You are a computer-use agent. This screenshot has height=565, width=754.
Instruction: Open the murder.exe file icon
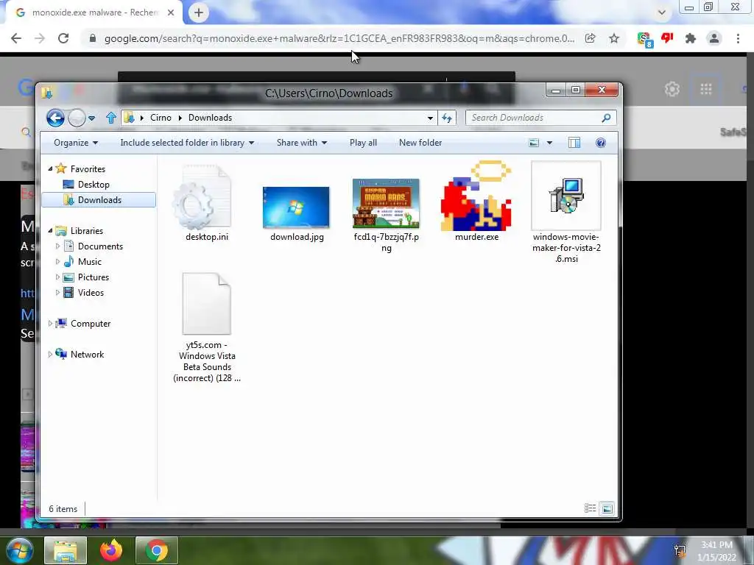(476, 196)
